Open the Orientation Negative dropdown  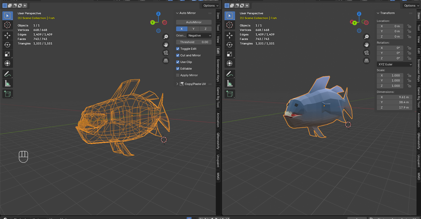coord(199,35)
